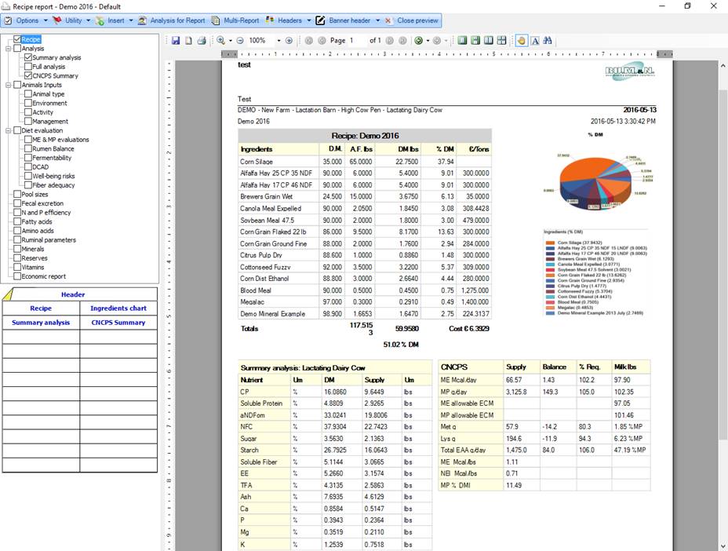This screenshot has width=728, height=551.
Task: Check the Full analysis checkbox
Action: click(x=28, y=67)
